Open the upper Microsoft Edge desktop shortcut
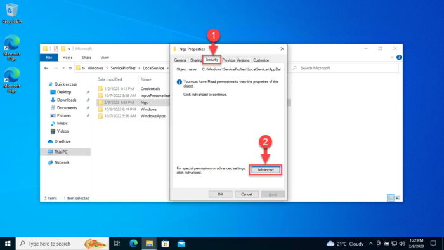 pyautogui.click(x=11, y=48)
